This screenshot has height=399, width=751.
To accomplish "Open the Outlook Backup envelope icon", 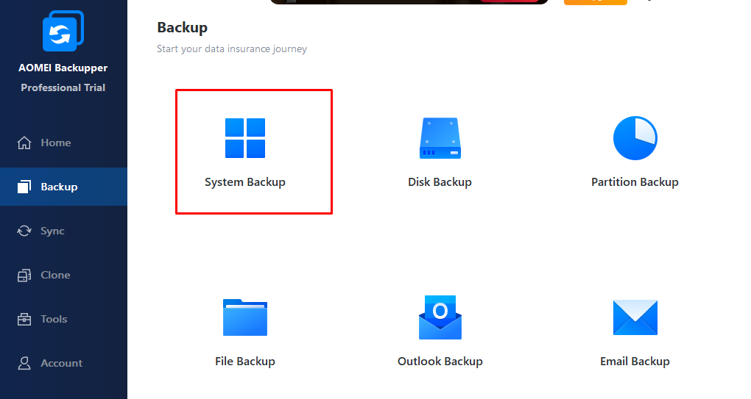I will click(x=440, y=317).
